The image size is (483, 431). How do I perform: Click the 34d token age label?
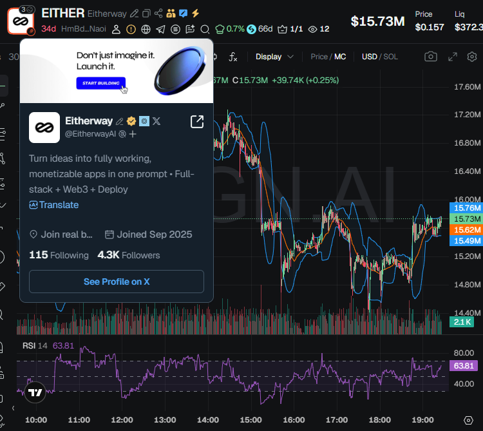pos(49,29)
